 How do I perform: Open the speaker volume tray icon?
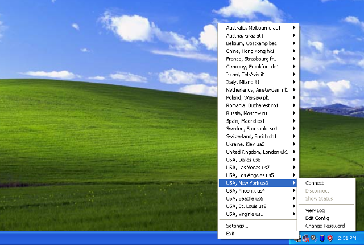point(313,238)
